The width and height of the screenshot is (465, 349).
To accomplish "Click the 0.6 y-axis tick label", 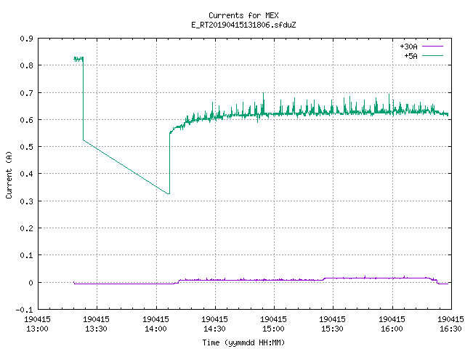I will pos(26,120).
